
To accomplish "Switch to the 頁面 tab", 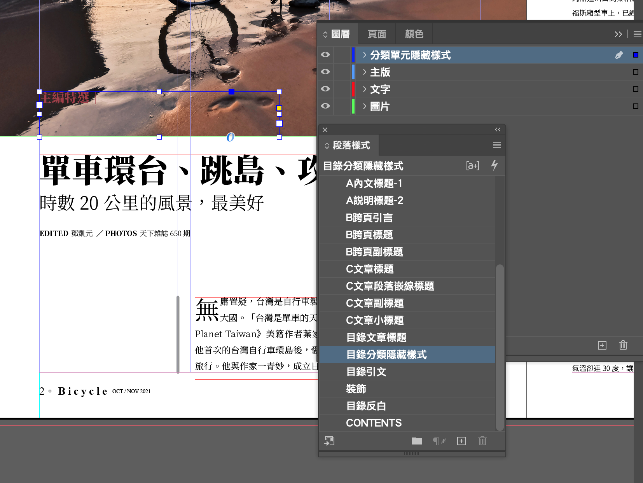I will [377, 34].
